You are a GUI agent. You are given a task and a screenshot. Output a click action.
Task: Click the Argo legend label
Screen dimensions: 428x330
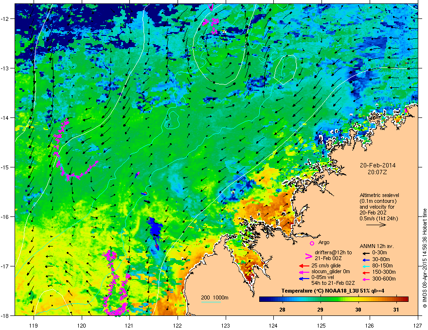324,242
